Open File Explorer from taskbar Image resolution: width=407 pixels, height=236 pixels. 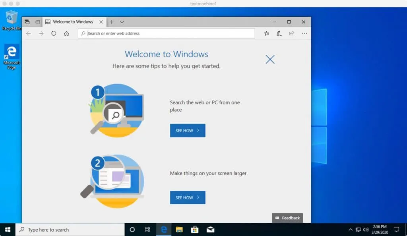pos(179,230)
